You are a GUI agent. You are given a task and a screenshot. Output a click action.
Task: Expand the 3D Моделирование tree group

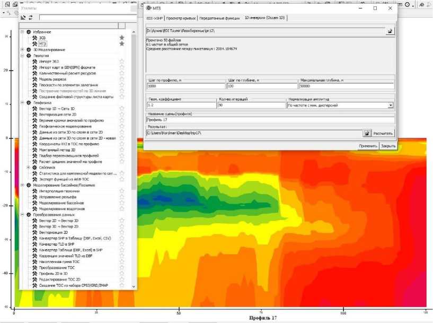(x=22, y=50)
